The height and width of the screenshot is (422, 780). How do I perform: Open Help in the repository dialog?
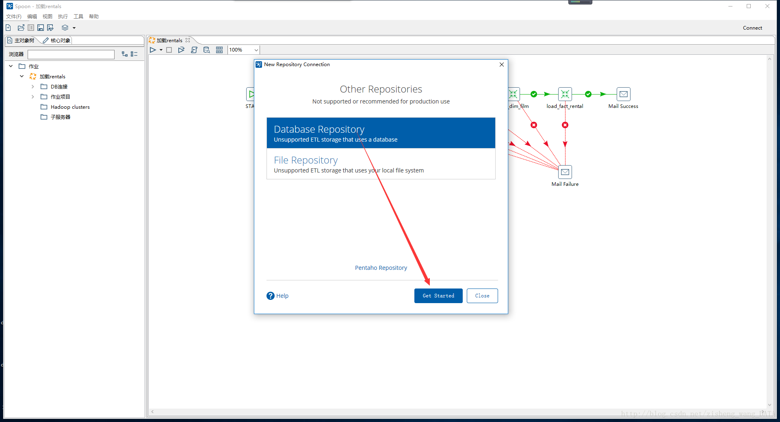[x=277, y=296]
